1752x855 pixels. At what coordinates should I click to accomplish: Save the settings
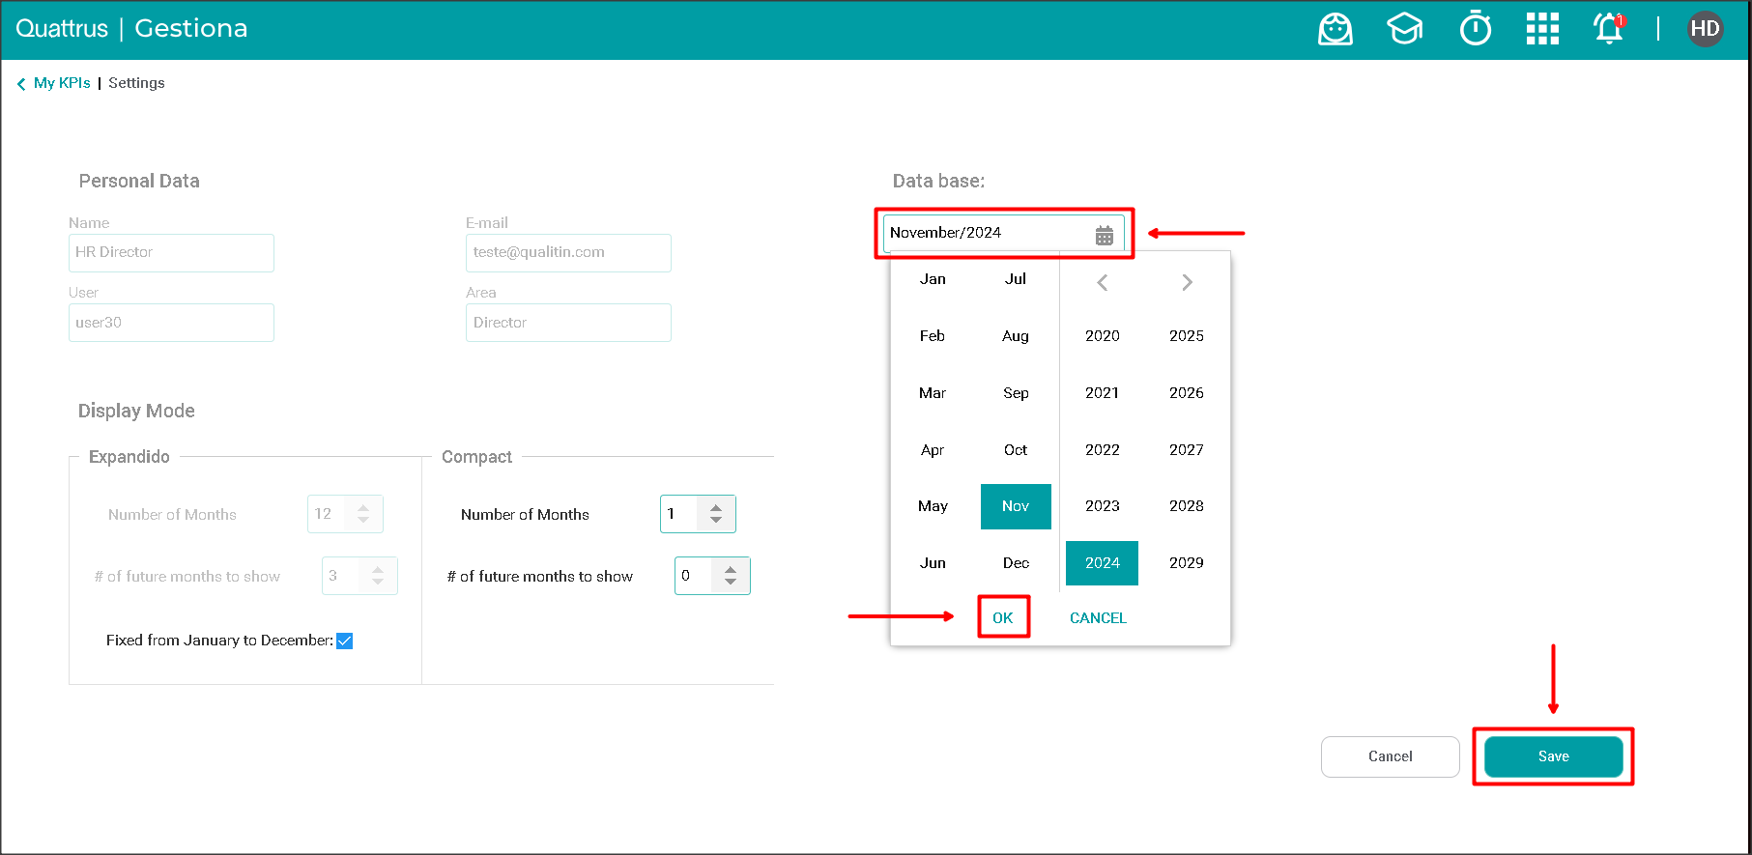pyautogui.click(x=1553, y=756)
